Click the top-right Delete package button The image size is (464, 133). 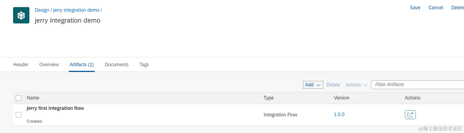pos(457,8)
